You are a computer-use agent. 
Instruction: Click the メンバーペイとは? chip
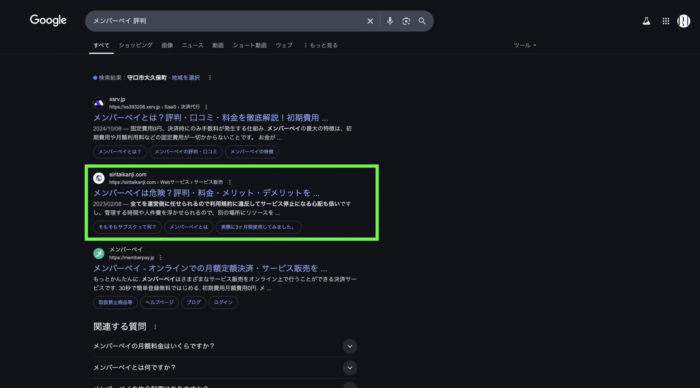120,152
